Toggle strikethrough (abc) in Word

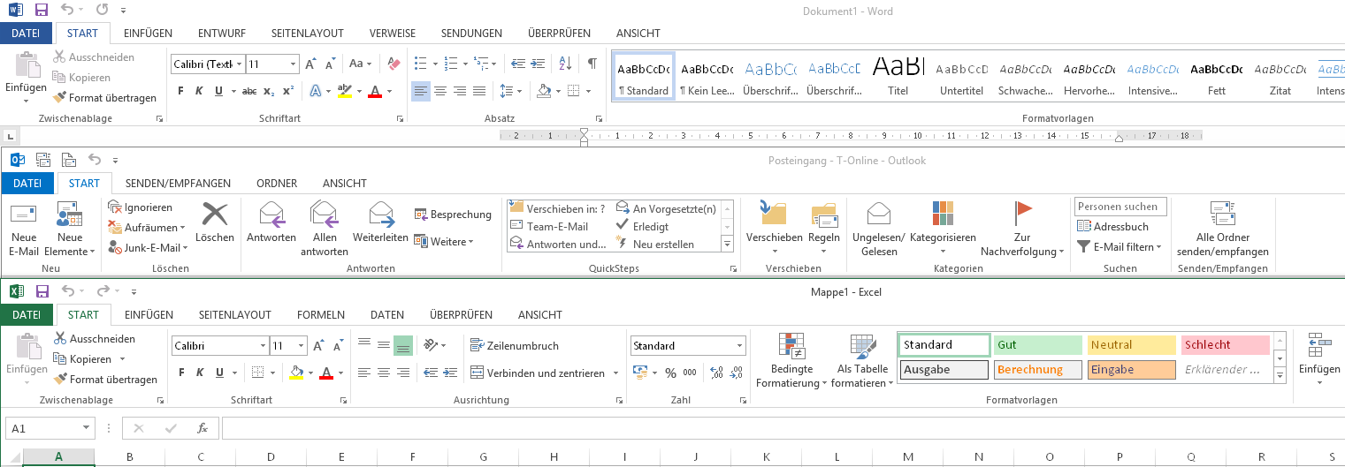tap(249, 91)
